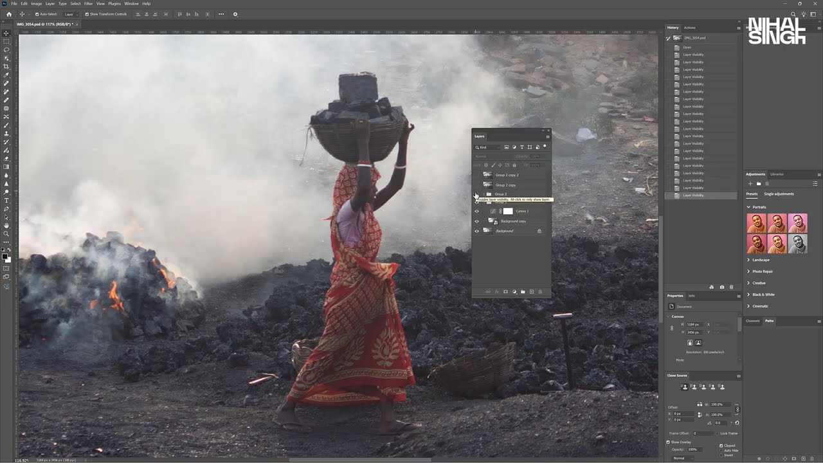823x463 pixels.
Task: Click pixel layer filter icon in Layers
Action: click(x=507, y=147)
